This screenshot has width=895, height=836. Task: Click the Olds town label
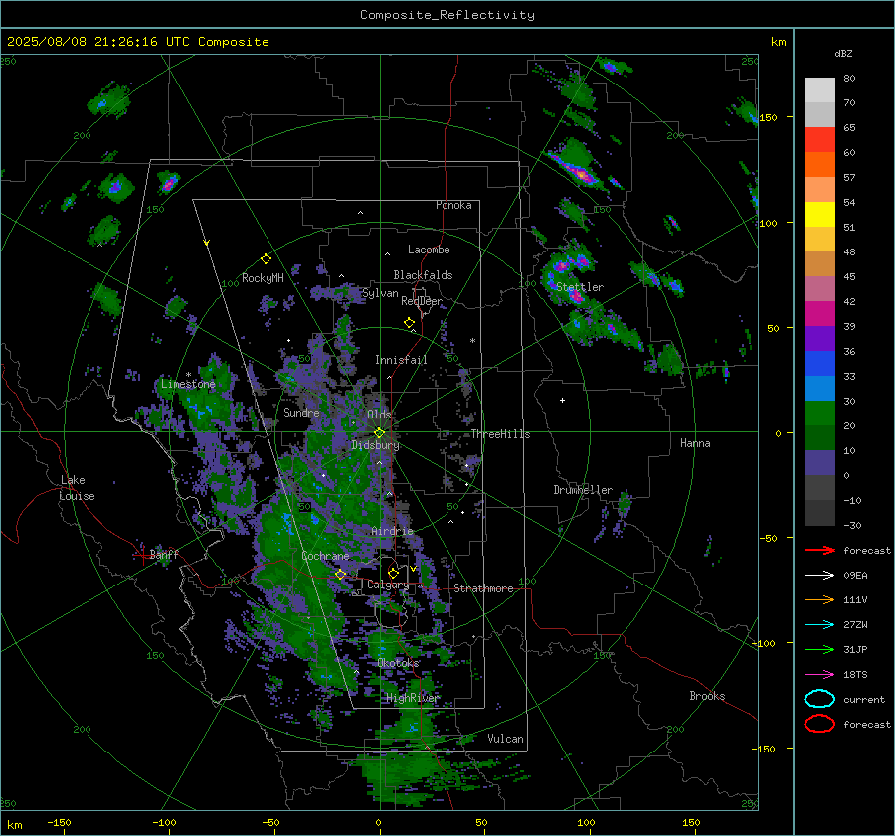click(379, 415)
